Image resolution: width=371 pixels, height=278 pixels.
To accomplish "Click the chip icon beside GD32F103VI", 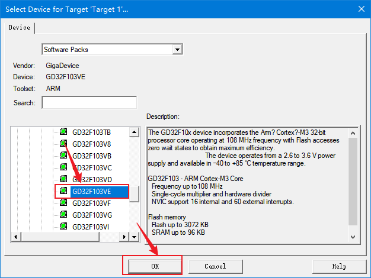I will click(x=63, y=226).
